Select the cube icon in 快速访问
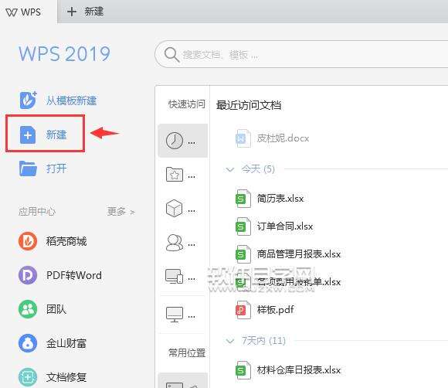Screen dimensions: 448x388 coord(174,209)
